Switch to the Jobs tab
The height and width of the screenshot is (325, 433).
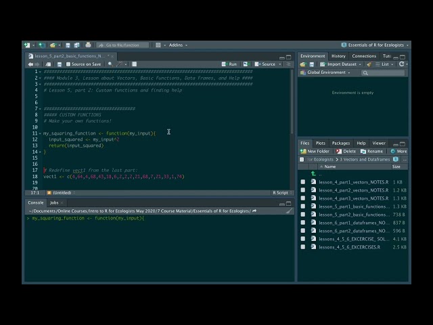[x=54, y=202]
